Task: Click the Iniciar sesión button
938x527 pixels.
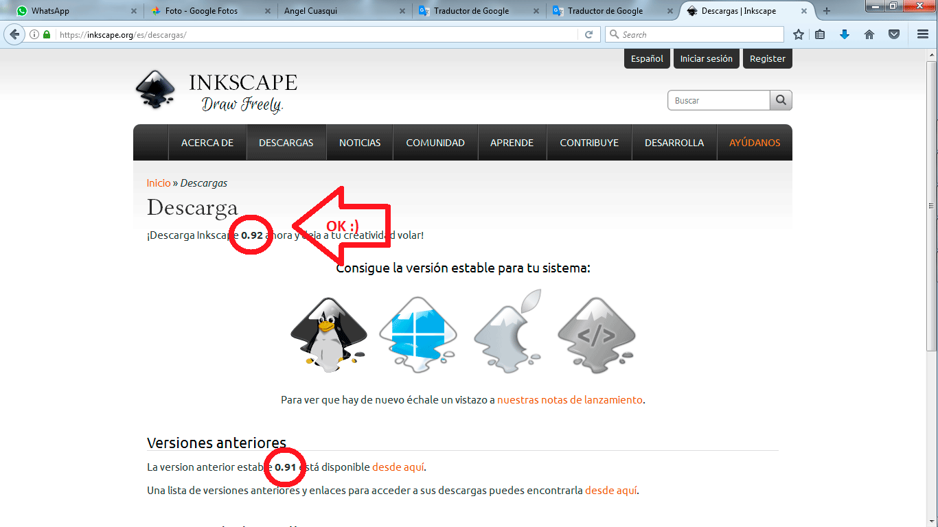Action: 707,59
